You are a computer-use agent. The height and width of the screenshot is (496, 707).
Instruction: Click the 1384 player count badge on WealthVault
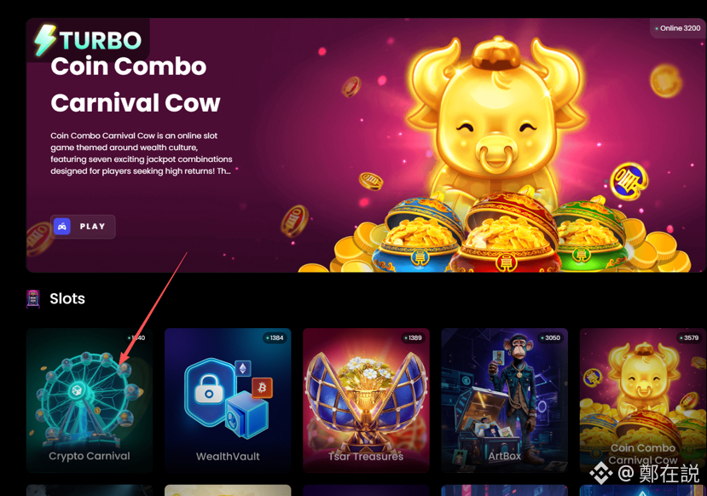[x=275, y=337]
